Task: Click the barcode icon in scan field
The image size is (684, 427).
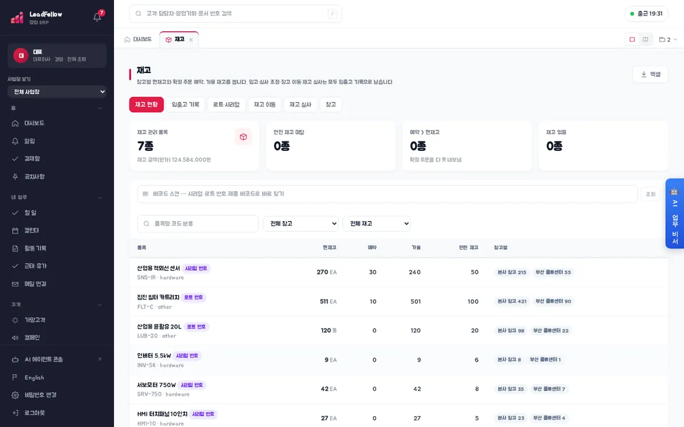Action: coord(145,194)
